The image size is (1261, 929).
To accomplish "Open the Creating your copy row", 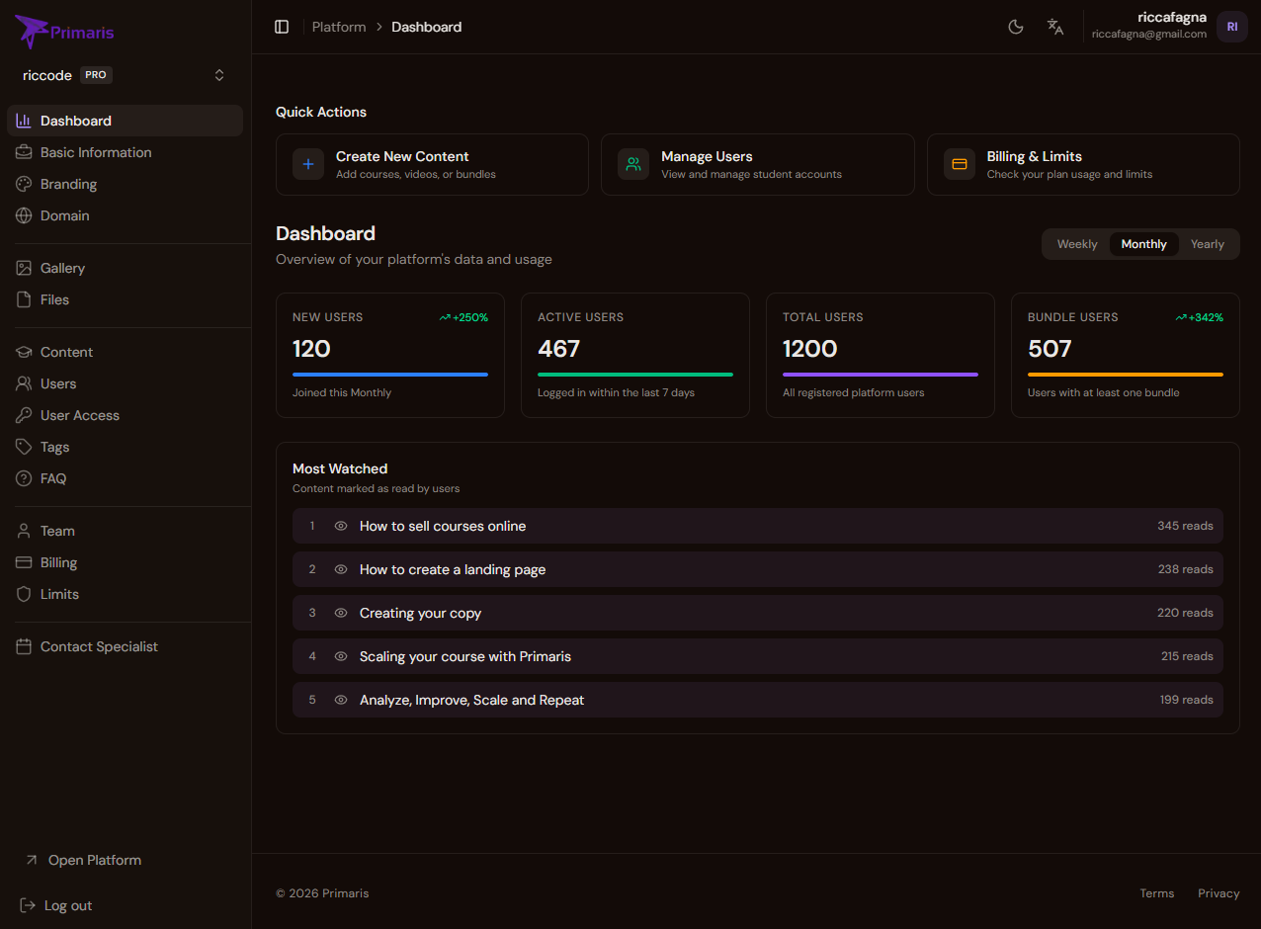I will [757, 613].
